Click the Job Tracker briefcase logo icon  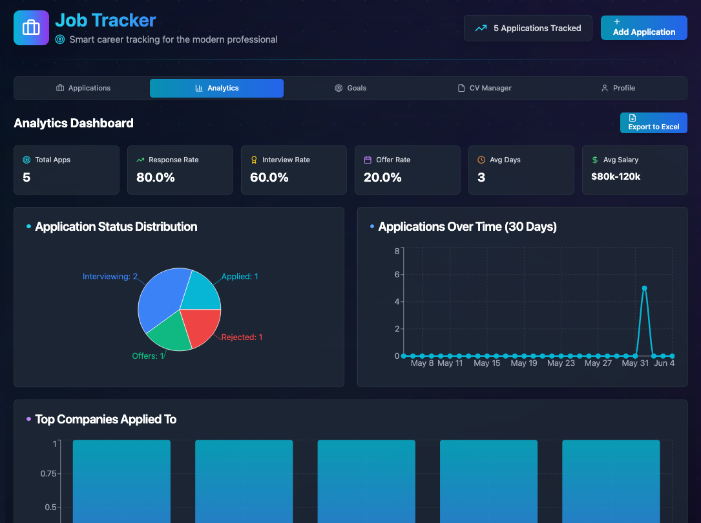(31, 28)
